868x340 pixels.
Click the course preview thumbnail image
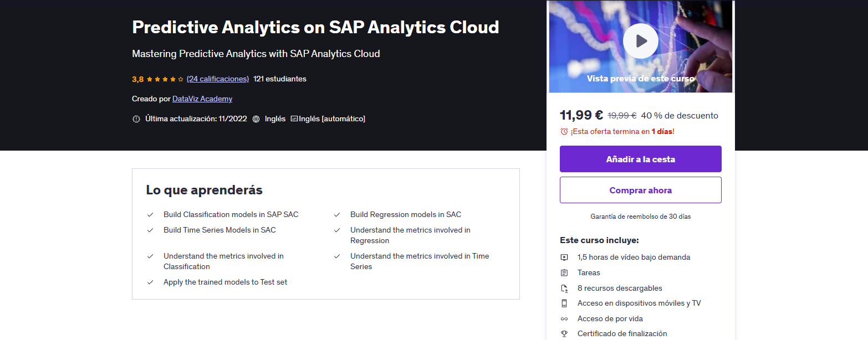pos(640,47)
